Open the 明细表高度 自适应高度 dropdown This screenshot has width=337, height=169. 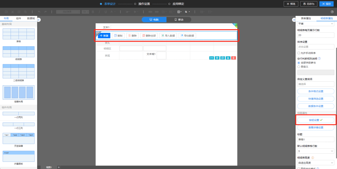[x=316, y=163]
